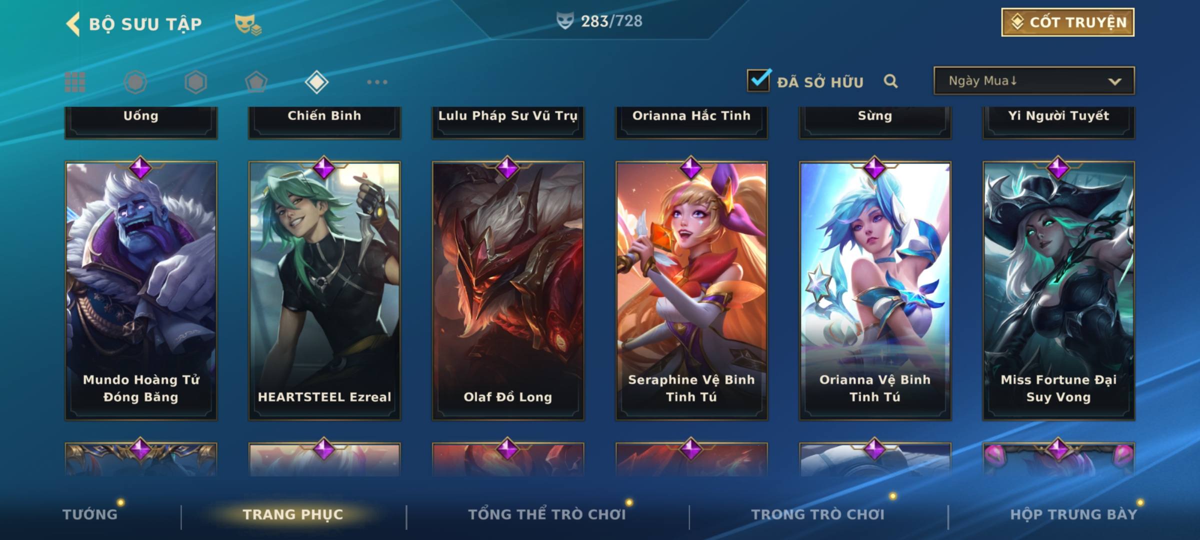Go back using the Bộ Sưu Tập arrow
This screenshot has height=540, width=1200.
coord(73,24)
